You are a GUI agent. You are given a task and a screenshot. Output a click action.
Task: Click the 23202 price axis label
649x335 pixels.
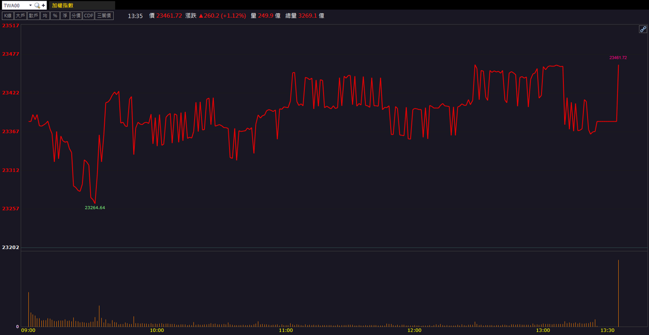coord(11,247)
